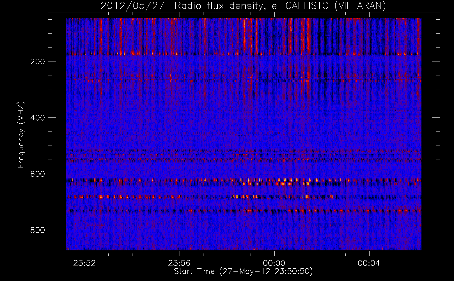Click the 200 frequency tick label
454x281 pixels.
coord(38,62)
